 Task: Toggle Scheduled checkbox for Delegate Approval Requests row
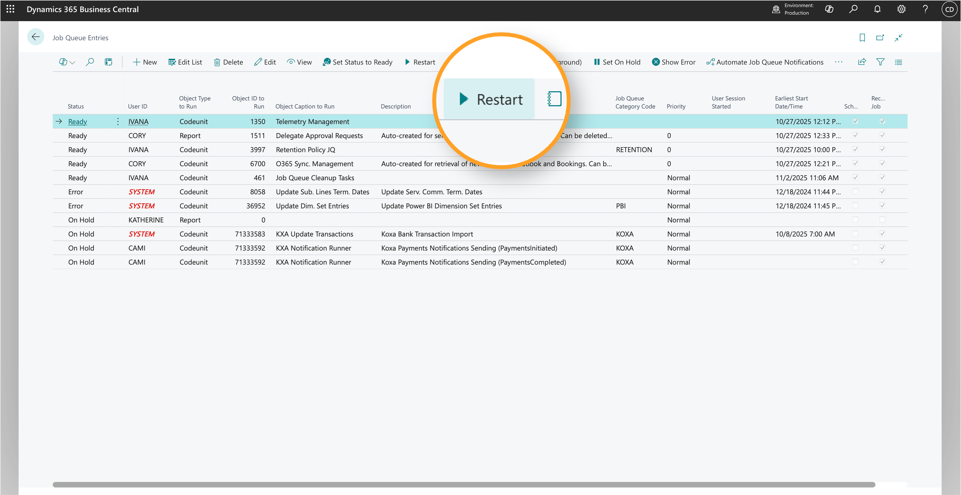point(855,135)
